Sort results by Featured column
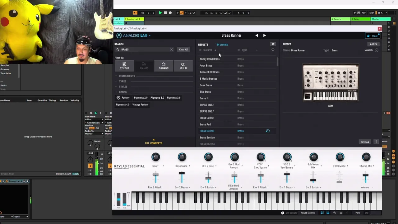The image size is (398, 224). click(x=207, y=50)
